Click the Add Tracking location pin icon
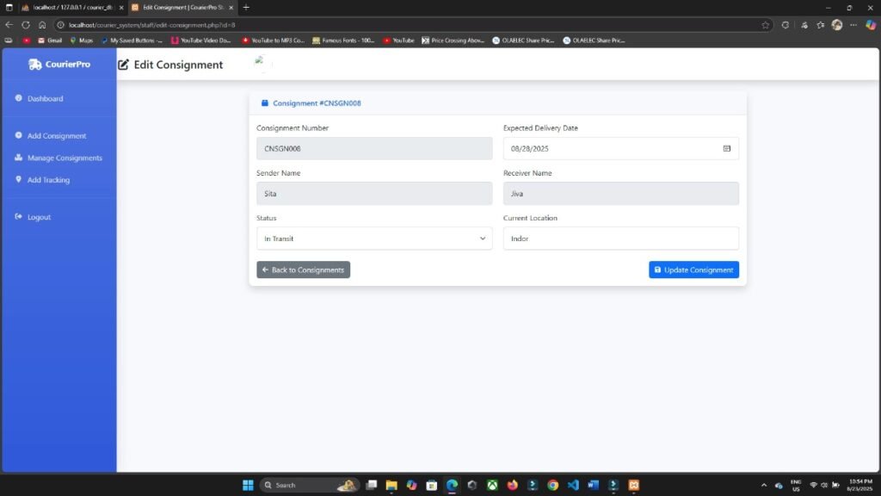Screen dimensions: 881x496 [18, 179]
